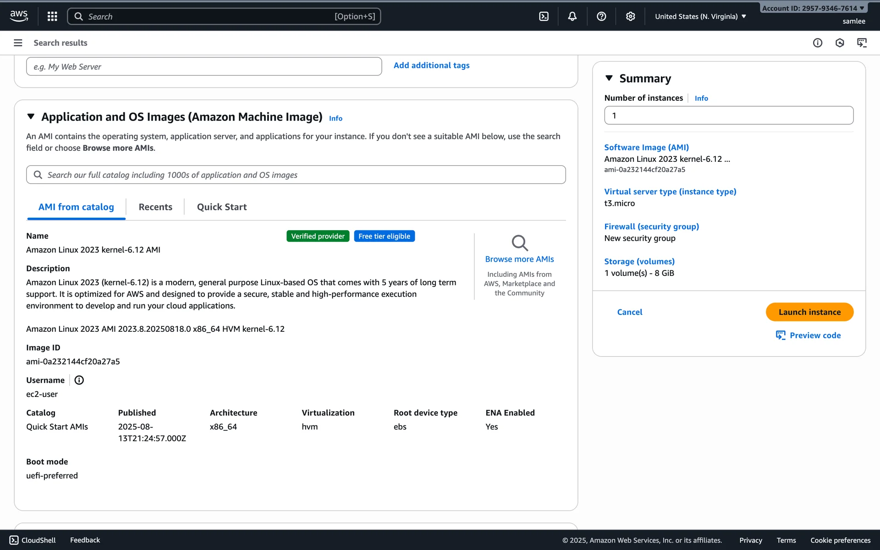The height and width of the screenshot is (550, 880).
Task: Open the United States (N. Virginia) region dropdown
Action: [700, 16]
